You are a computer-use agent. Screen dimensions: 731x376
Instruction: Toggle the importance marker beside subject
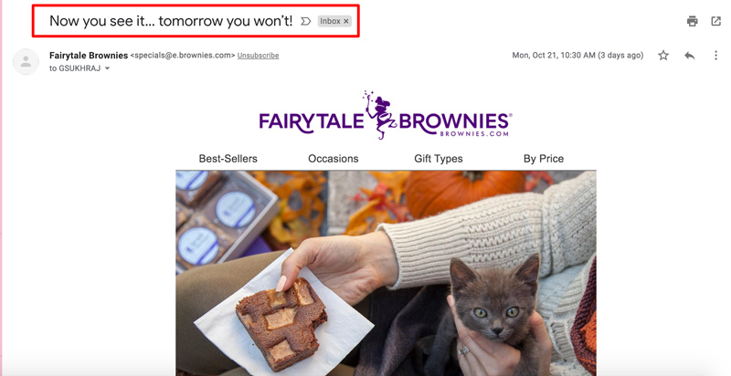305,21
